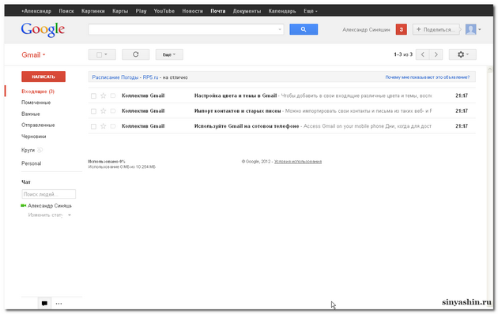Open 'Календарь' in the top bar

point(282,11)
